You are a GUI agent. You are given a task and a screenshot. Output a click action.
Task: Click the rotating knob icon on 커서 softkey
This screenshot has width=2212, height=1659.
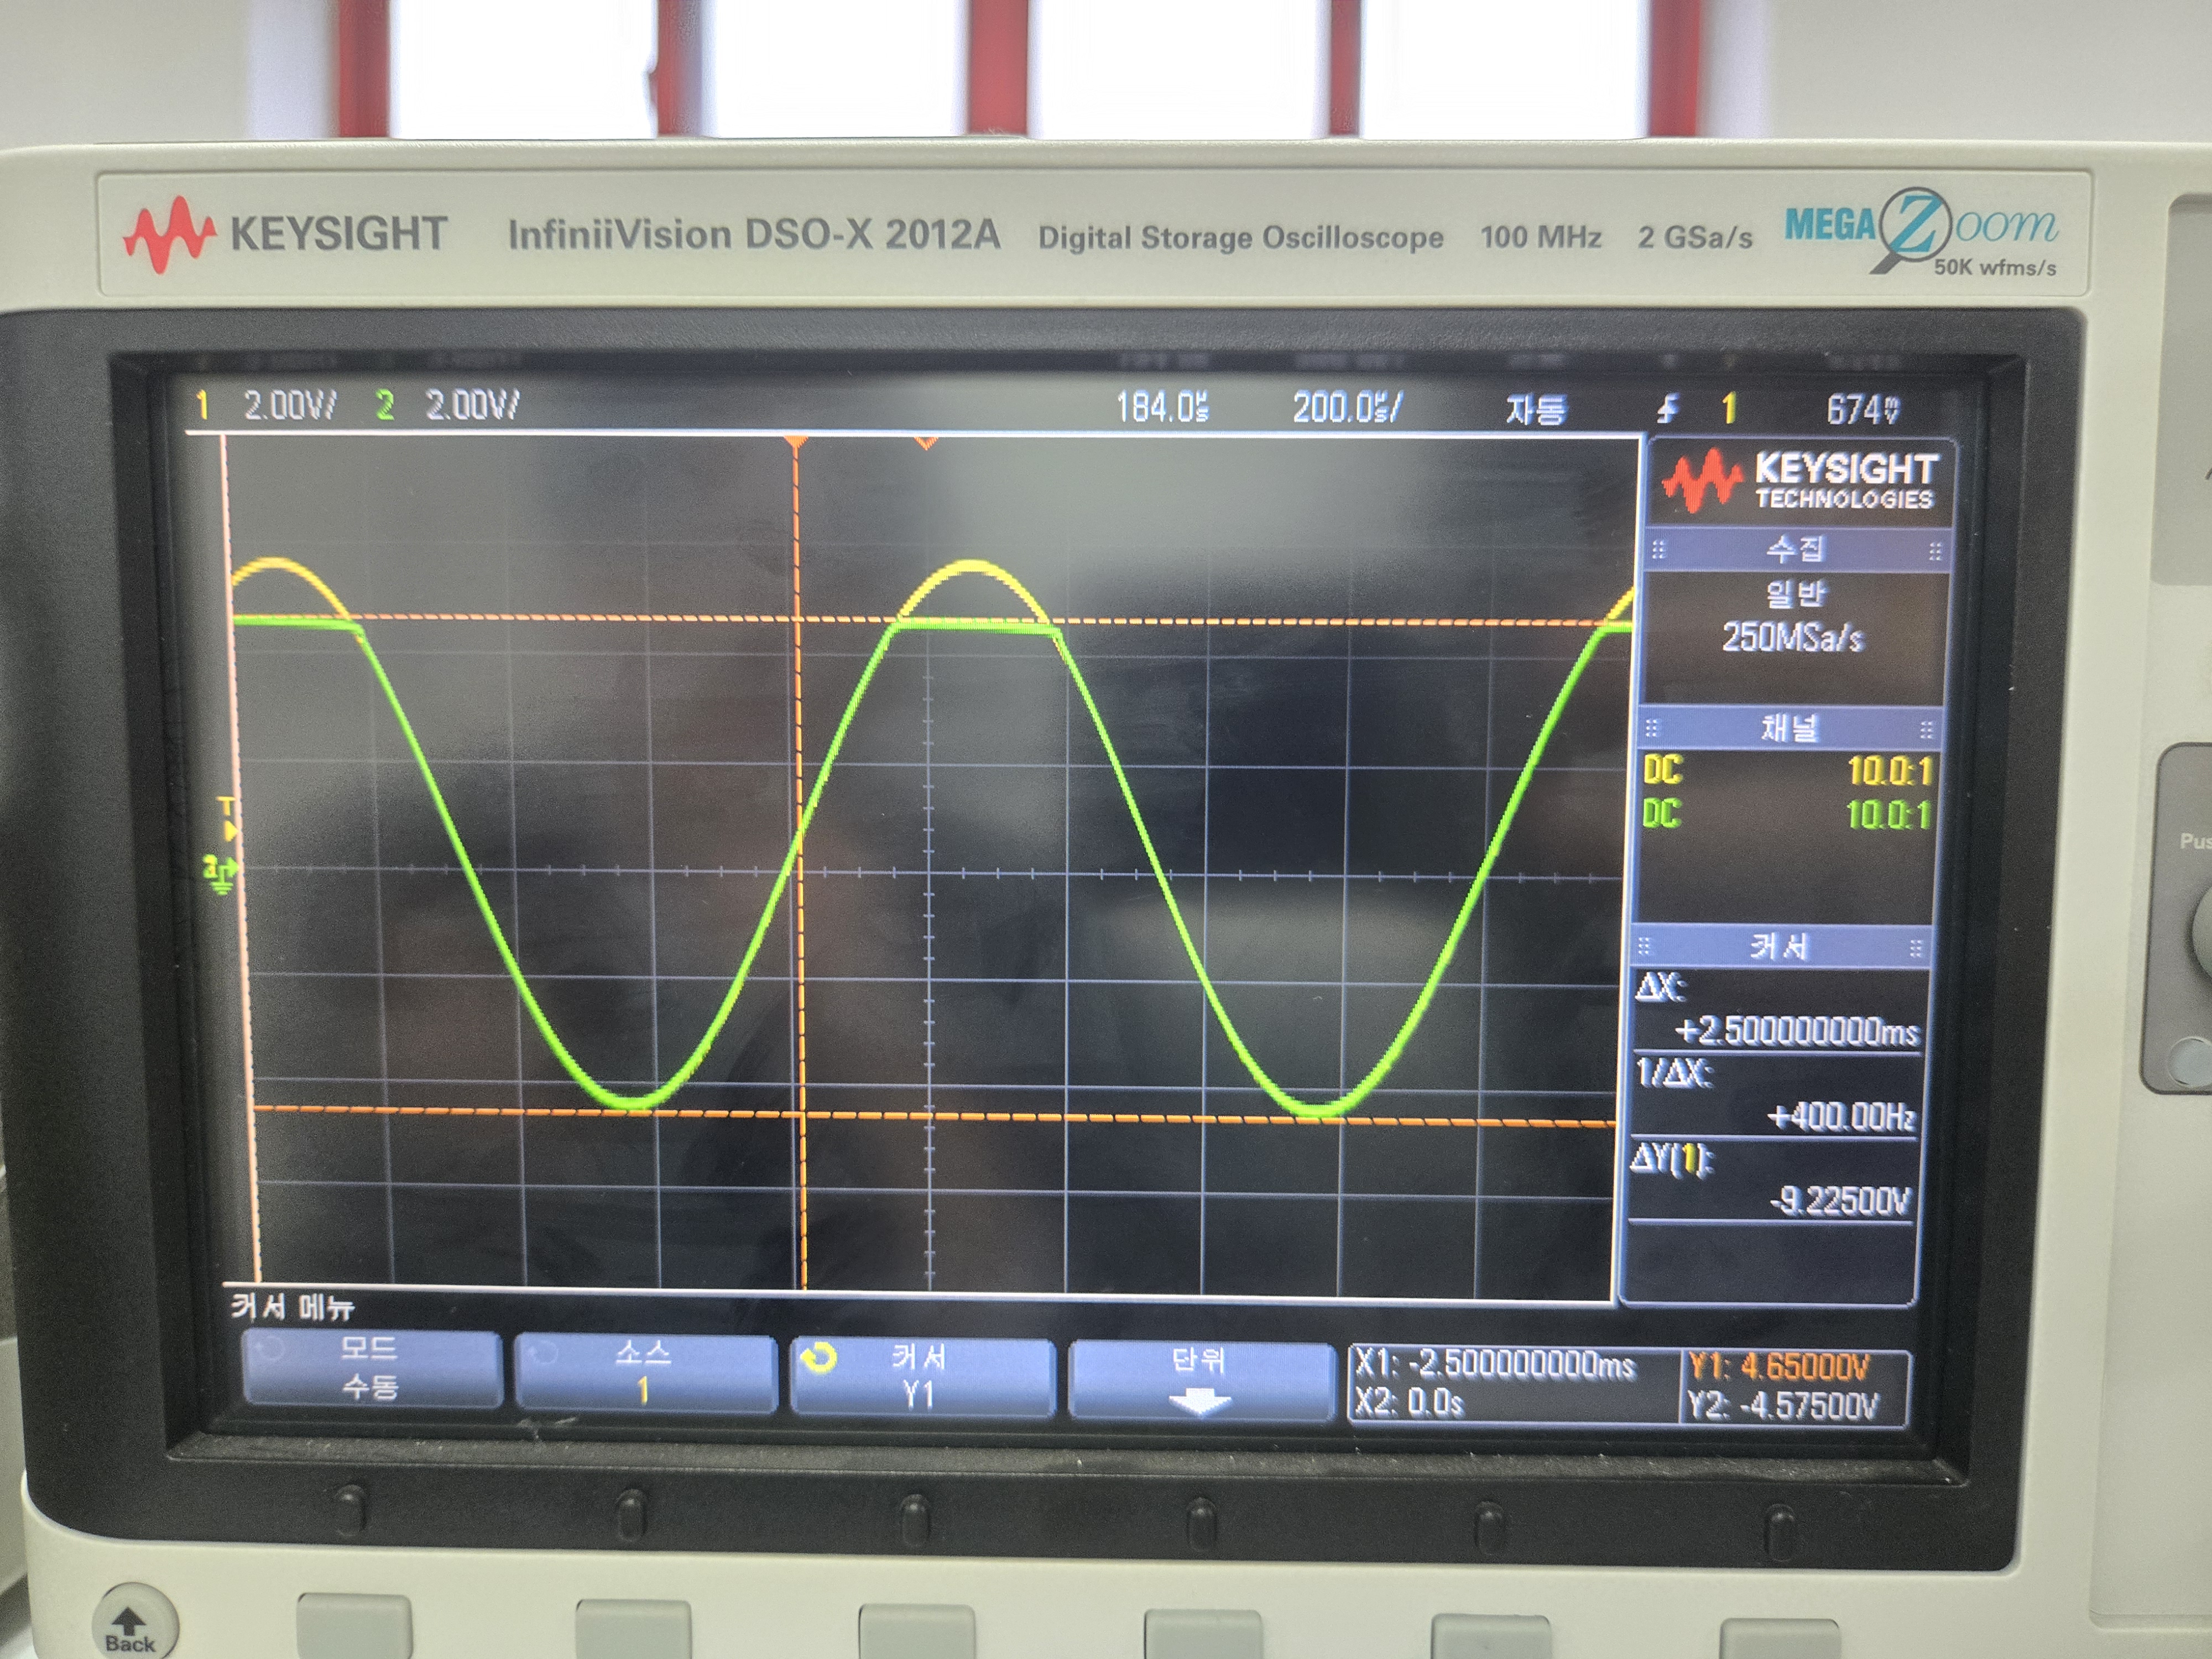click(818, 1358)
